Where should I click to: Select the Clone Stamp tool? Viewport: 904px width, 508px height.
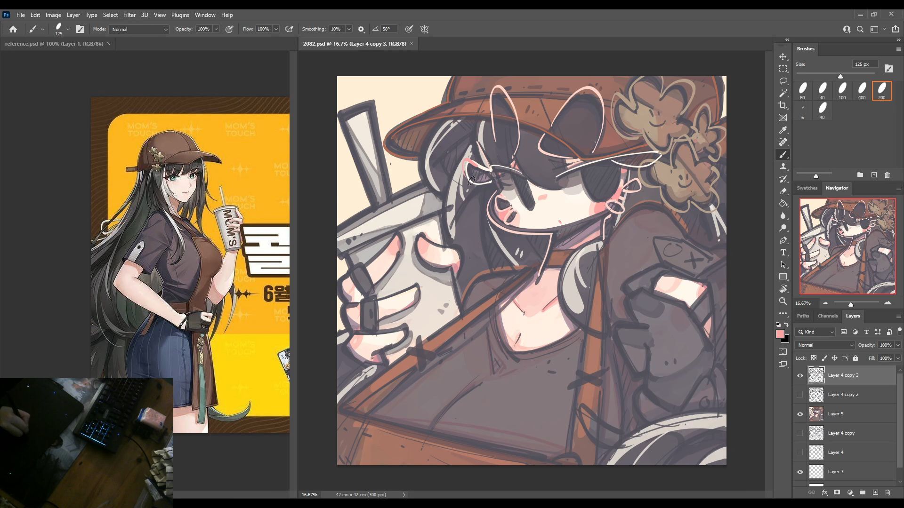pyautogui.click(x=783, y=167)
